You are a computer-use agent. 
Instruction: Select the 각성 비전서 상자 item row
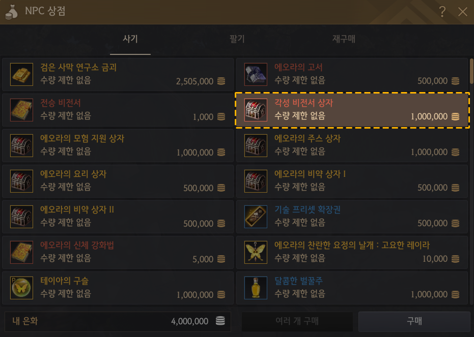(x=352, y=110)
